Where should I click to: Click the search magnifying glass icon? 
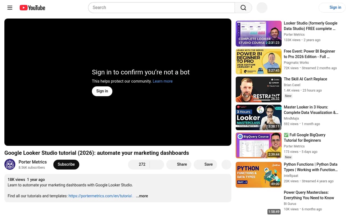pyautogui.click(x=243, y=8)
